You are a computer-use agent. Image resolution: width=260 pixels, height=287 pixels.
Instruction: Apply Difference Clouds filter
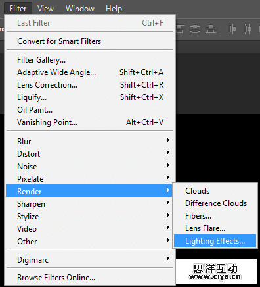pos(215,203)
